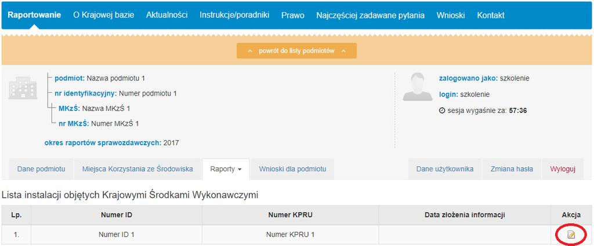Image resolution: width=594 pixels, height=246 pixels.
Task: Click the edit icon in Akcja column
Action: 571,235
